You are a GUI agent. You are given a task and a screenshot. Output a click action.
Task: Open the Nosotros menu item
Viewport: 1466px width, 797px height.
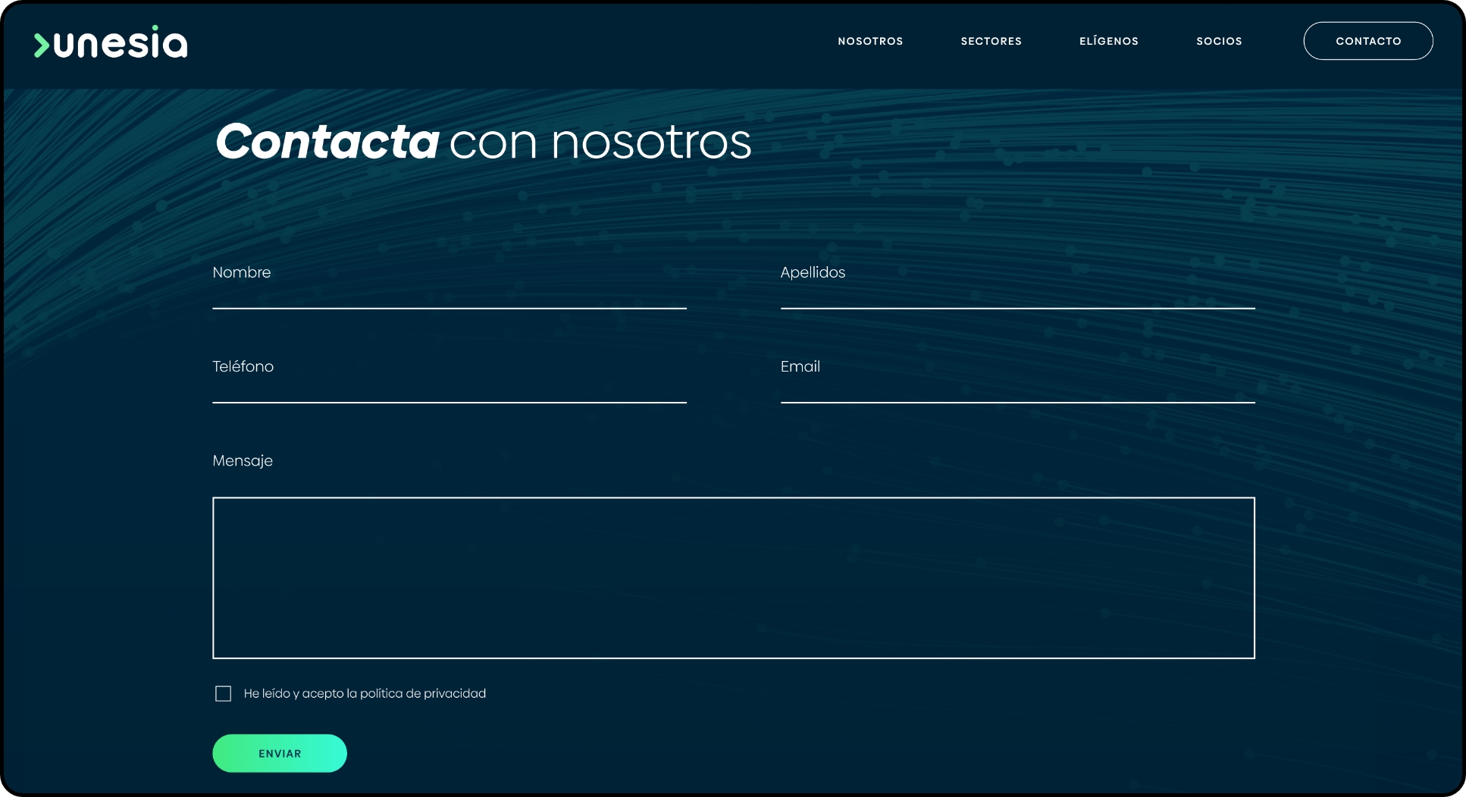[x=870, y=41]
